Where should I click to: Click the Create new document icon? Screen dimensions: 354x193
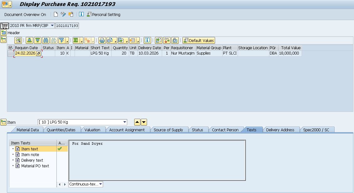click(x=56, y=14)
